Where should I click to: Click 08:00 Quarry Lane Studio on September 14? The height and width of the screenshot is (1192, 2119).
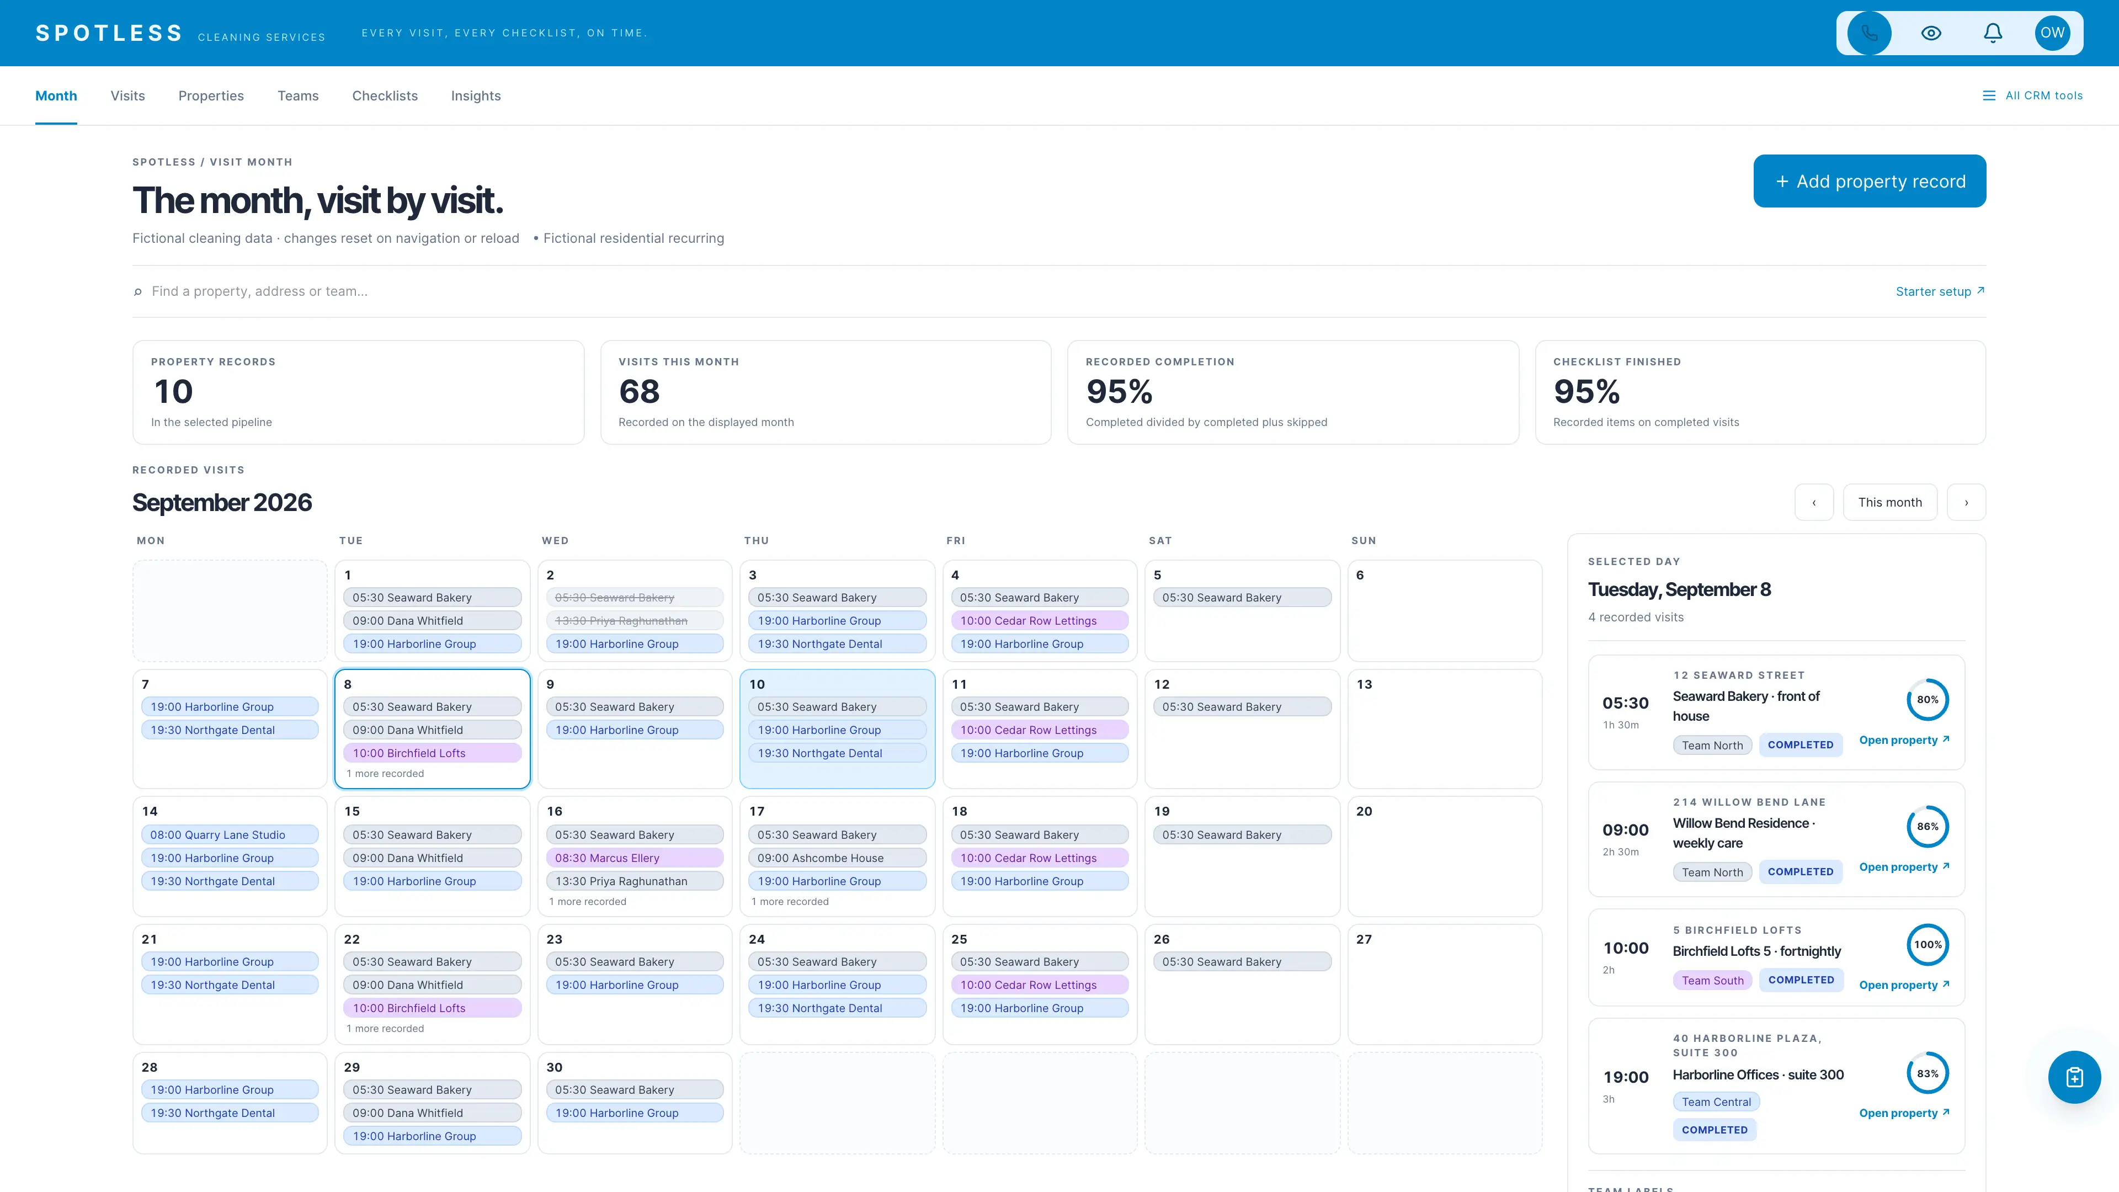pyautogui.click(x=230, y=834)
